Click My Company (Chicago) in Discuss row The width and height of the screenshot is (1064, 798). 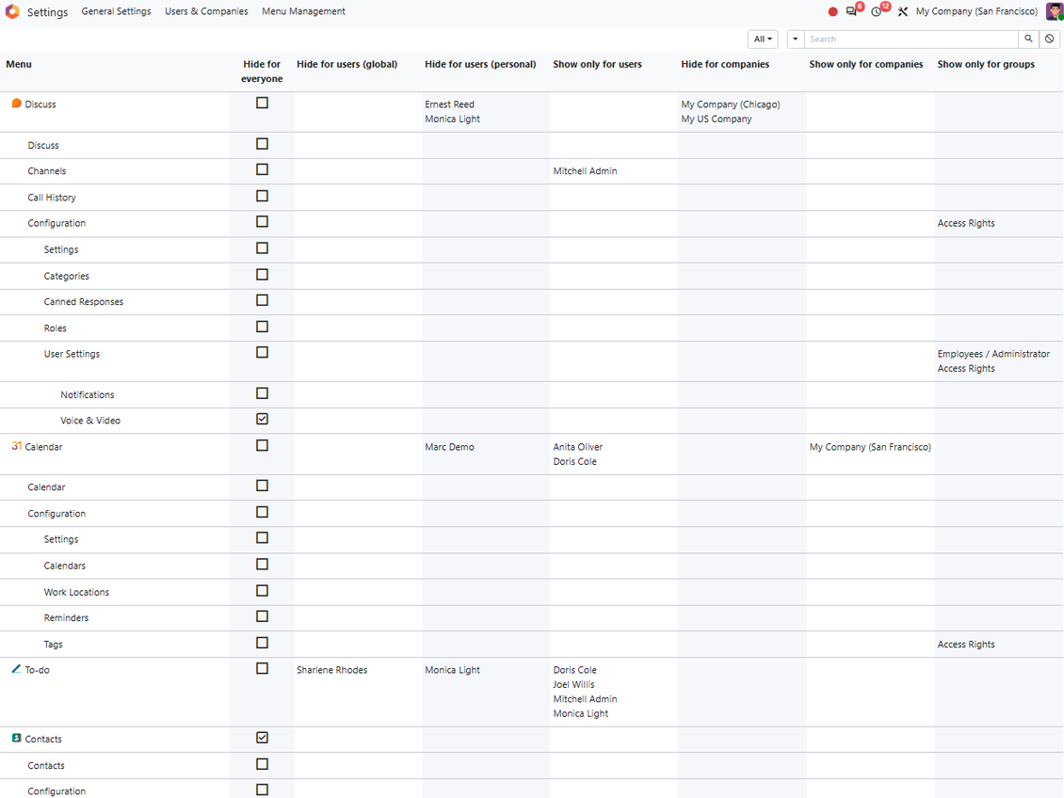[x=730, y=104]
